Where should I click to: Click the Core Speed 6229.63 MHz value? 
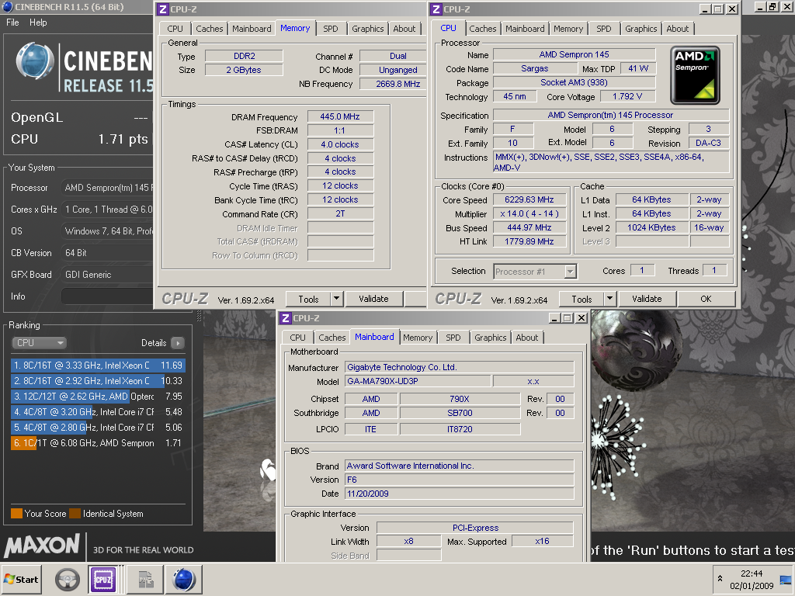[x=529, y=199]
